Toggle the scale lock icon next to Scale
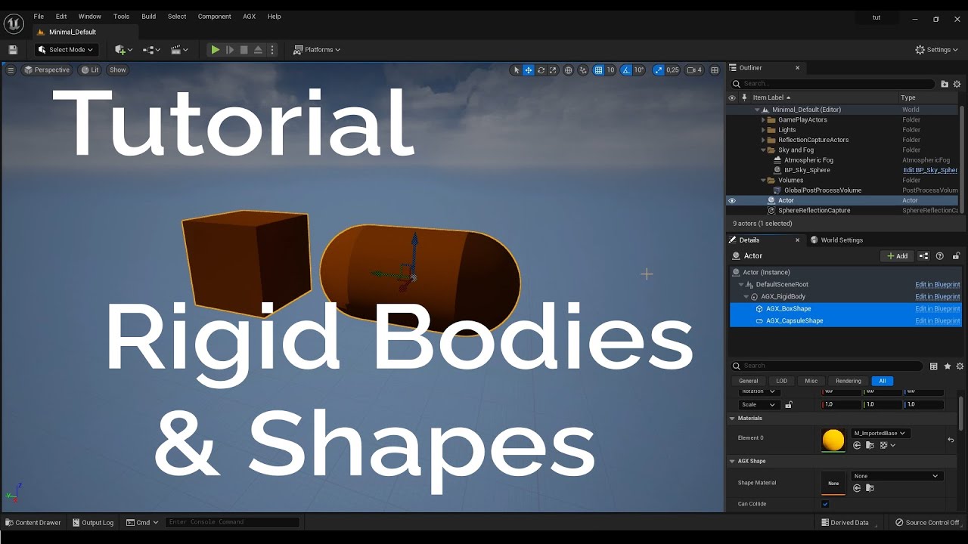The width and height of the screenshot is (968, 544). (788, 405)
